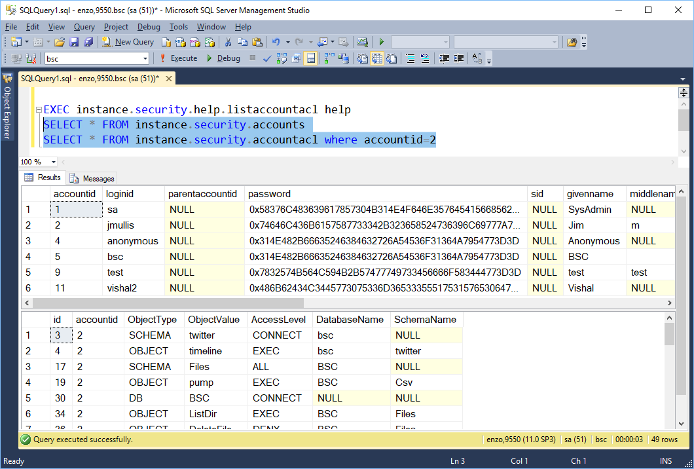694x469 pixels.
Task: Switch output to Results to Text
Action: (x=363, y=58)
